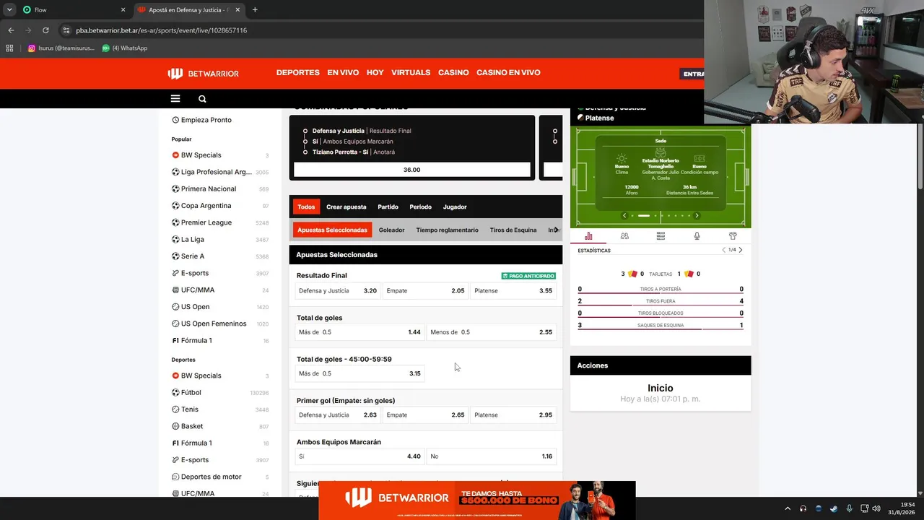Open Copa Argentina in sidebar
Screen dimensions: 924x520
220,206
